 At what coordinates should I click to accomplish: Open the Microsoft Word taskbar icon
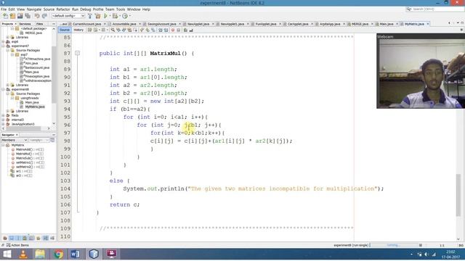76,254
